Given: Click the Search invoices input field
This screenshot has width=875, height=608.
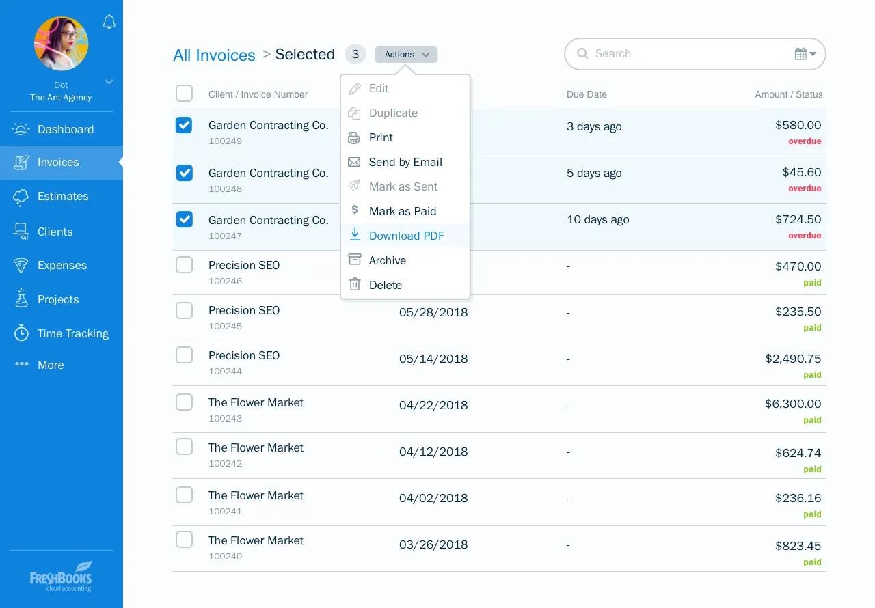Looking at the screenshot, I should tap(684, 54).
